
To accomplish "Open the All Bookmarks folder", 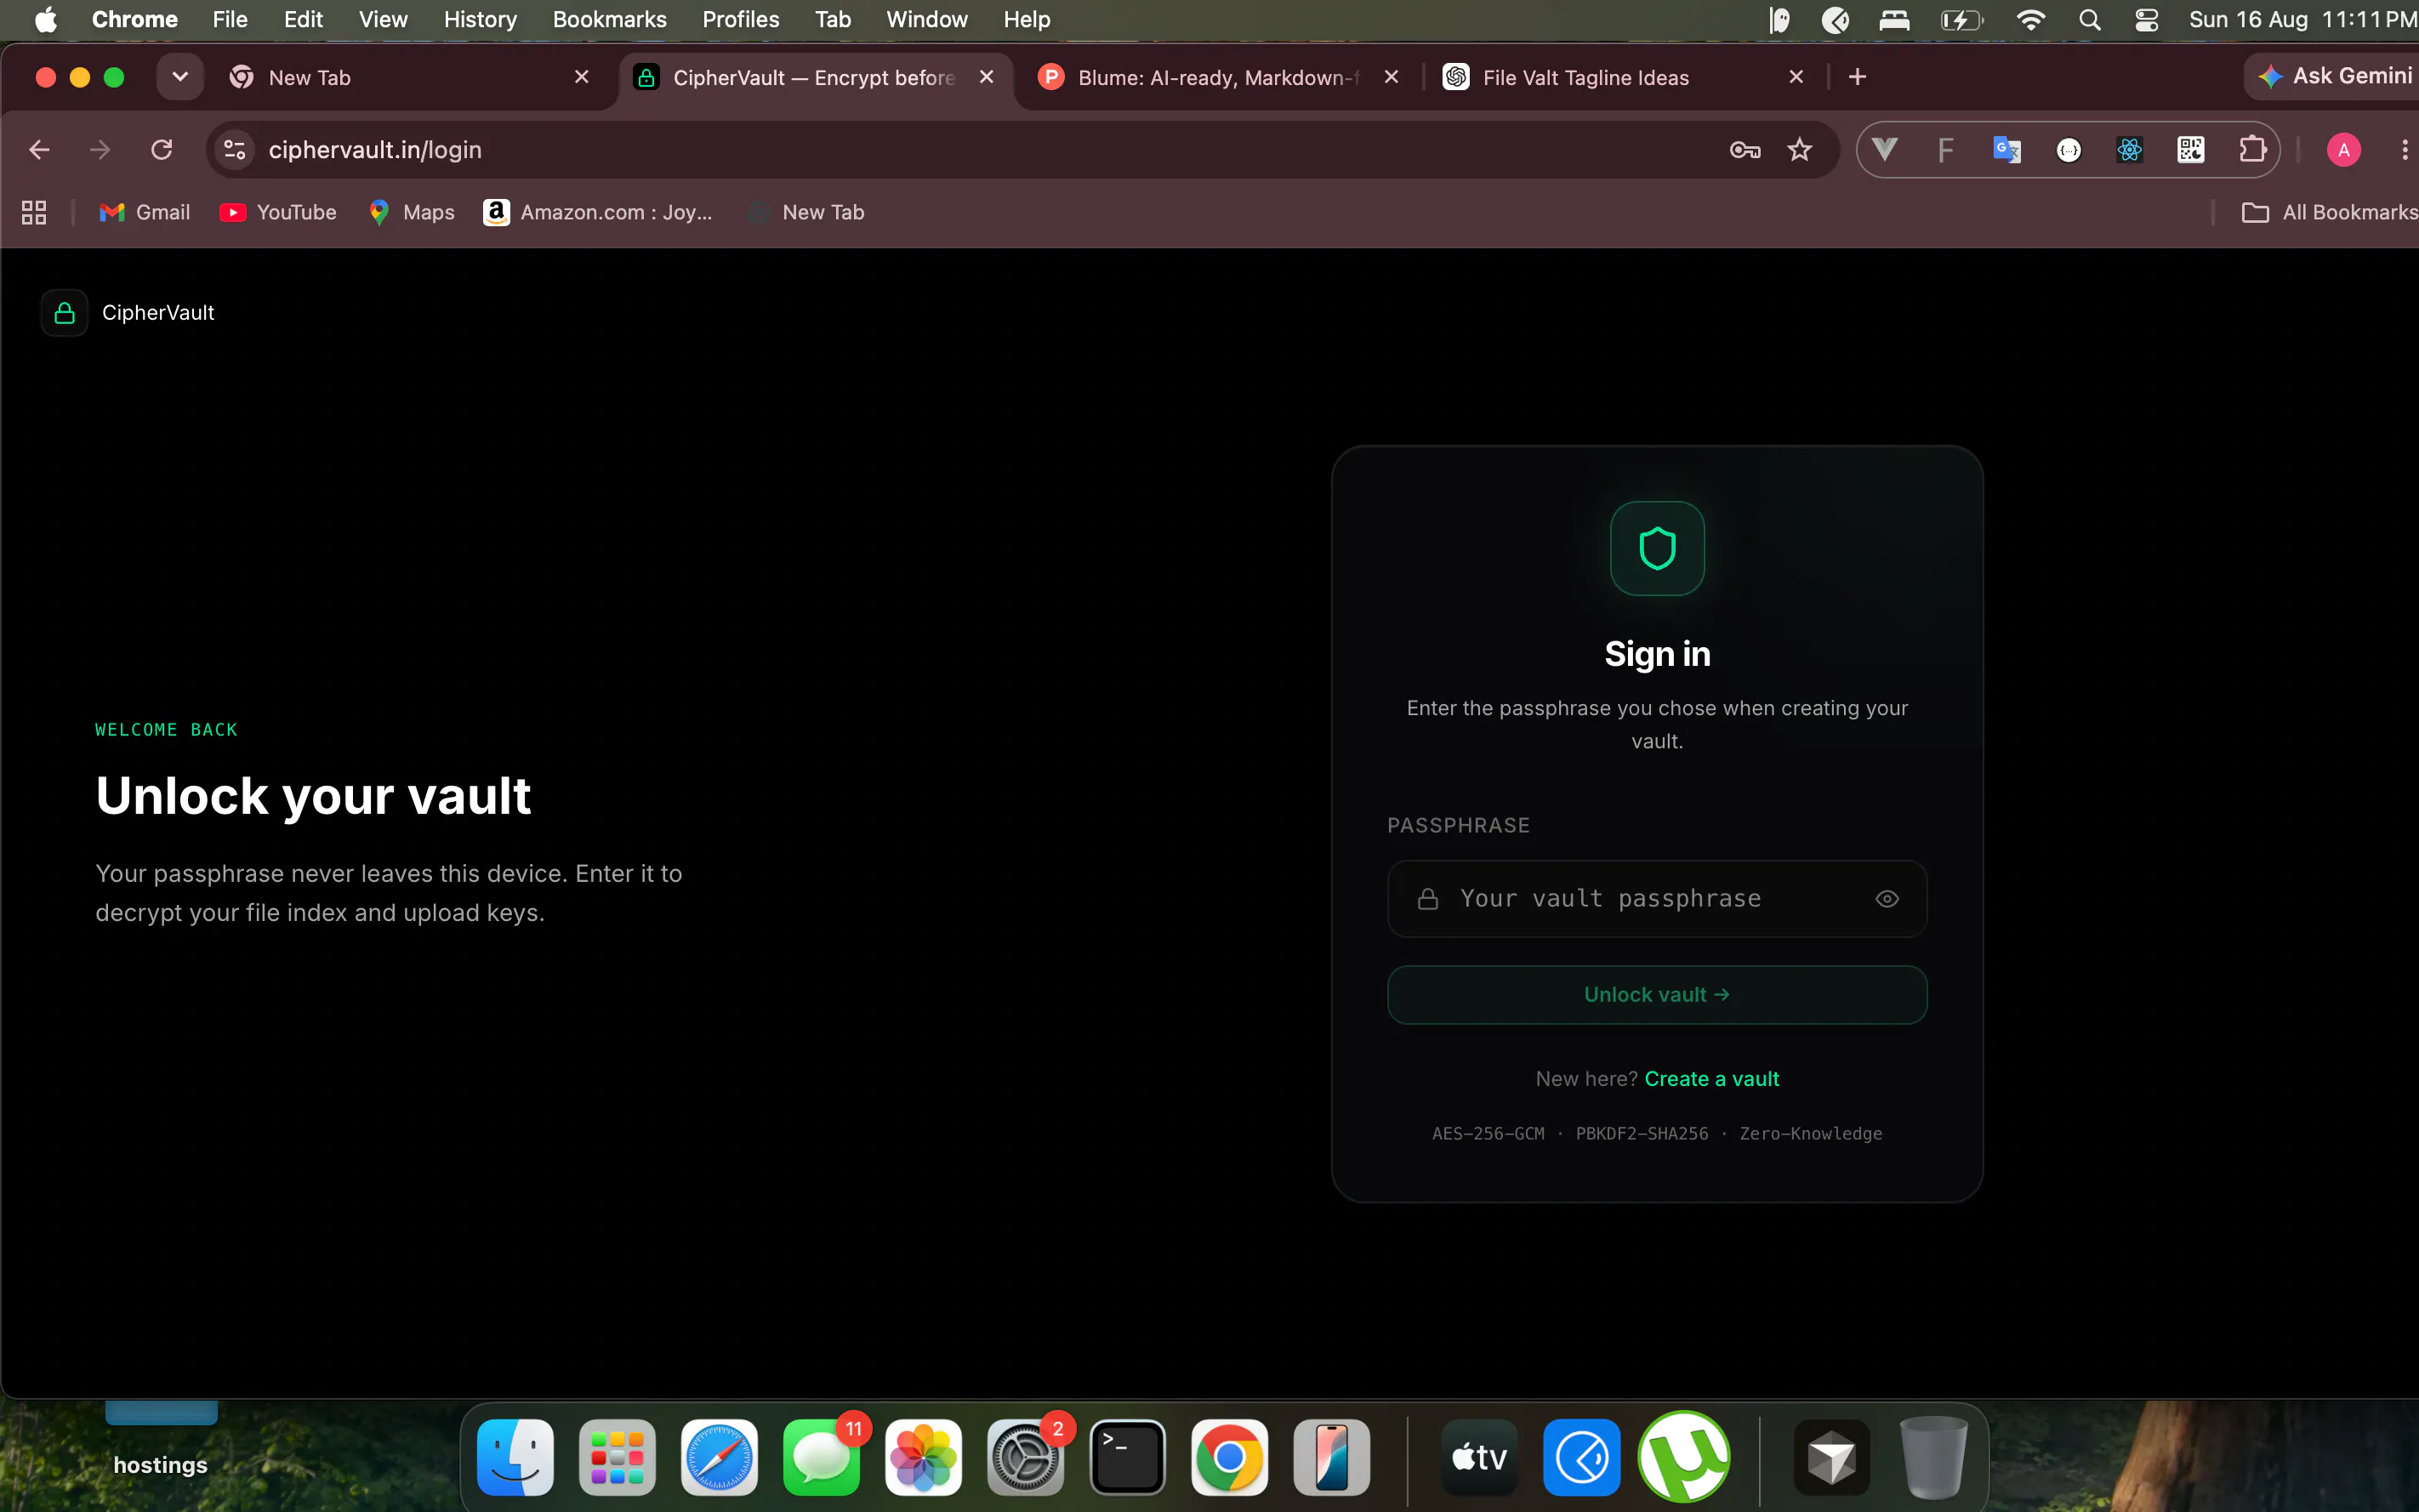I will tap(2330, 212).
